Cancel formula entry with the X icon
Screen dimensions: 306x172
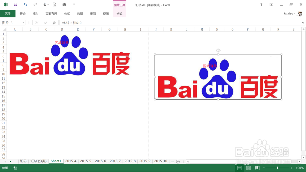[37, 23]
